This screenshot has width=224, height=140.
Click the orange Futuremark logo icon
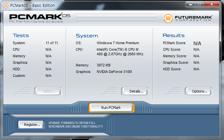(x=168, y=18)
